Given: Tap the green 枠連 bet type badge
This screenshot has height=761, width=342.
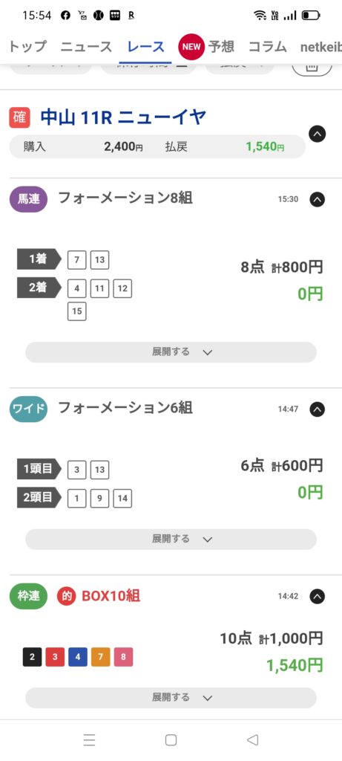Looking at the screenshot, I should 29,596.
